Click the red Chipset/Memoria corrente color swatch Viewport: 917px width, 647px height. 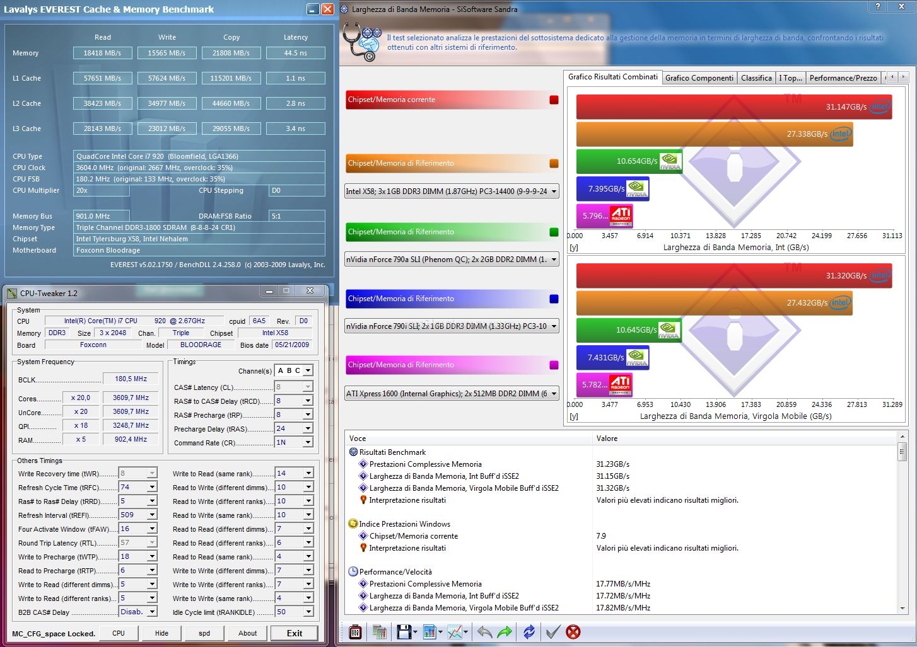[554, 100]
